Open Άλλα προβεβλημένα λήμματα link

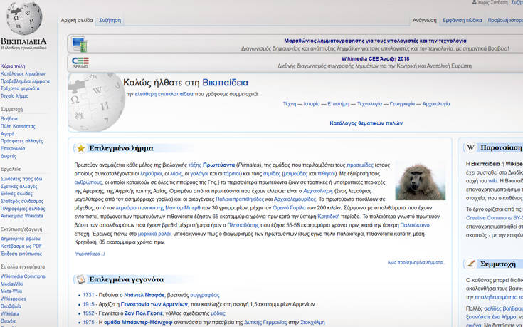(x=416, y=263)
